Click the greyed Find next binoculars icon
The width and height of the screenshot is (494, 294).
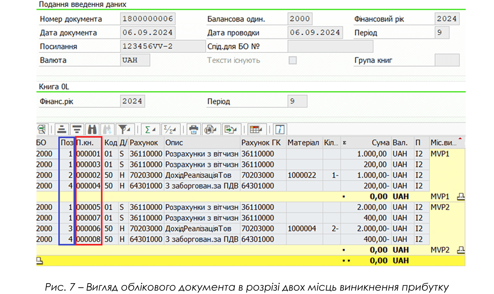coord(107,129)
